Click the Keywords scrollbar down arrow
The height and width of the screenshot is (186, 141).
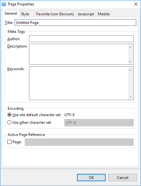(x=130, y=97)
